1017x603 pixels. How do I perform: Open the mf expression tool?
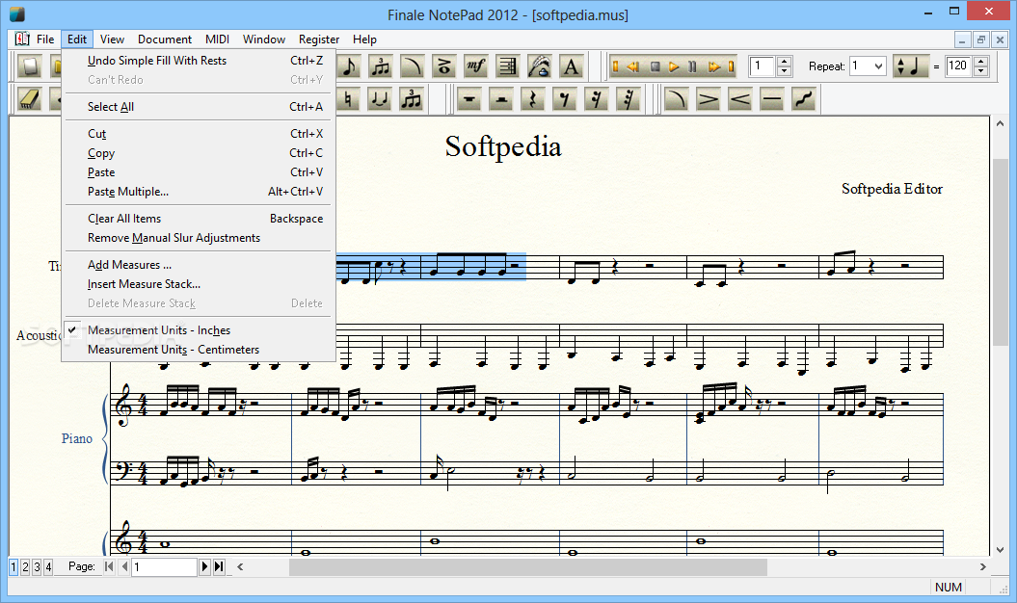(475, 66)
